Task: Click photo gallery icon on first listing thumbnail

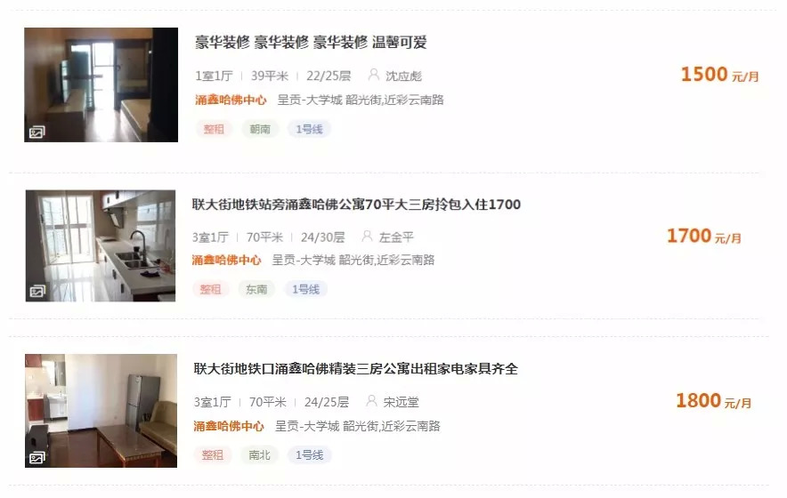Action: [x=37, y=133]
